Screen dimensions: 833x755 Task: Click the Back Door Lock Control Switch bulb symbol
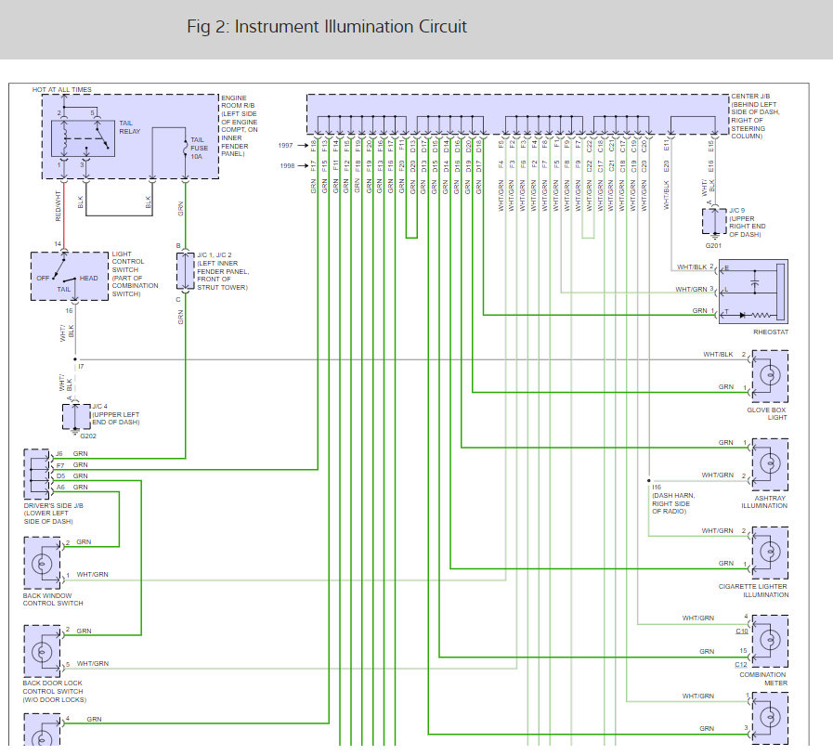click(42, 651)
